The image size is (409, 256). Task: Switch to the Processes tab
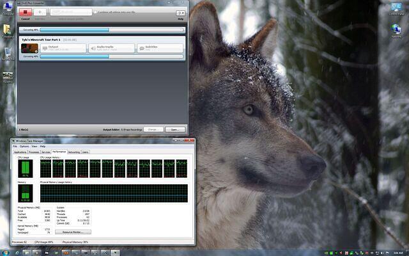tap(34, 152)
